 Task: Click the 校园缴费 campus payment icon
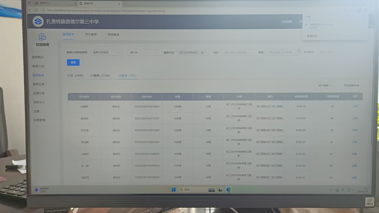coord(42,37)
